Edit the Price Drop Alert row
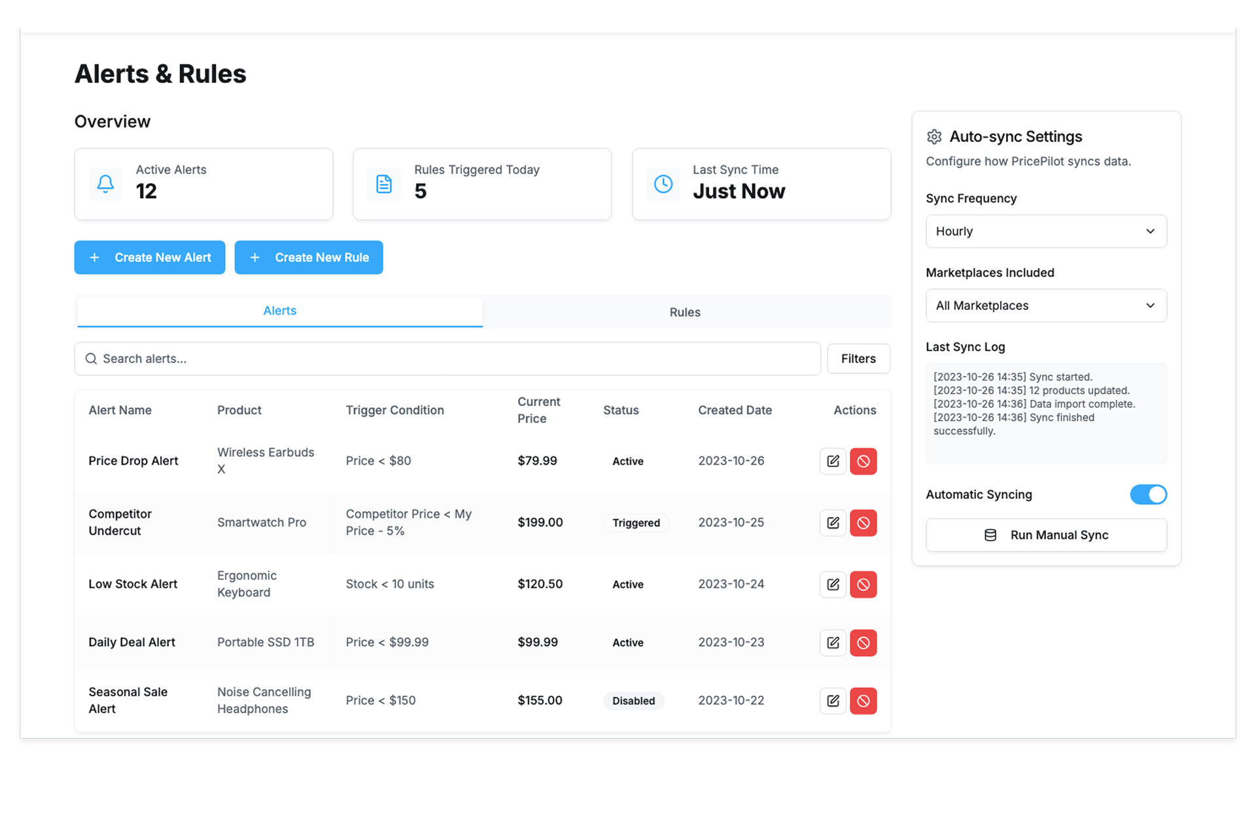1256x816 pixels. pyautogui.click(x=833, y=461)
